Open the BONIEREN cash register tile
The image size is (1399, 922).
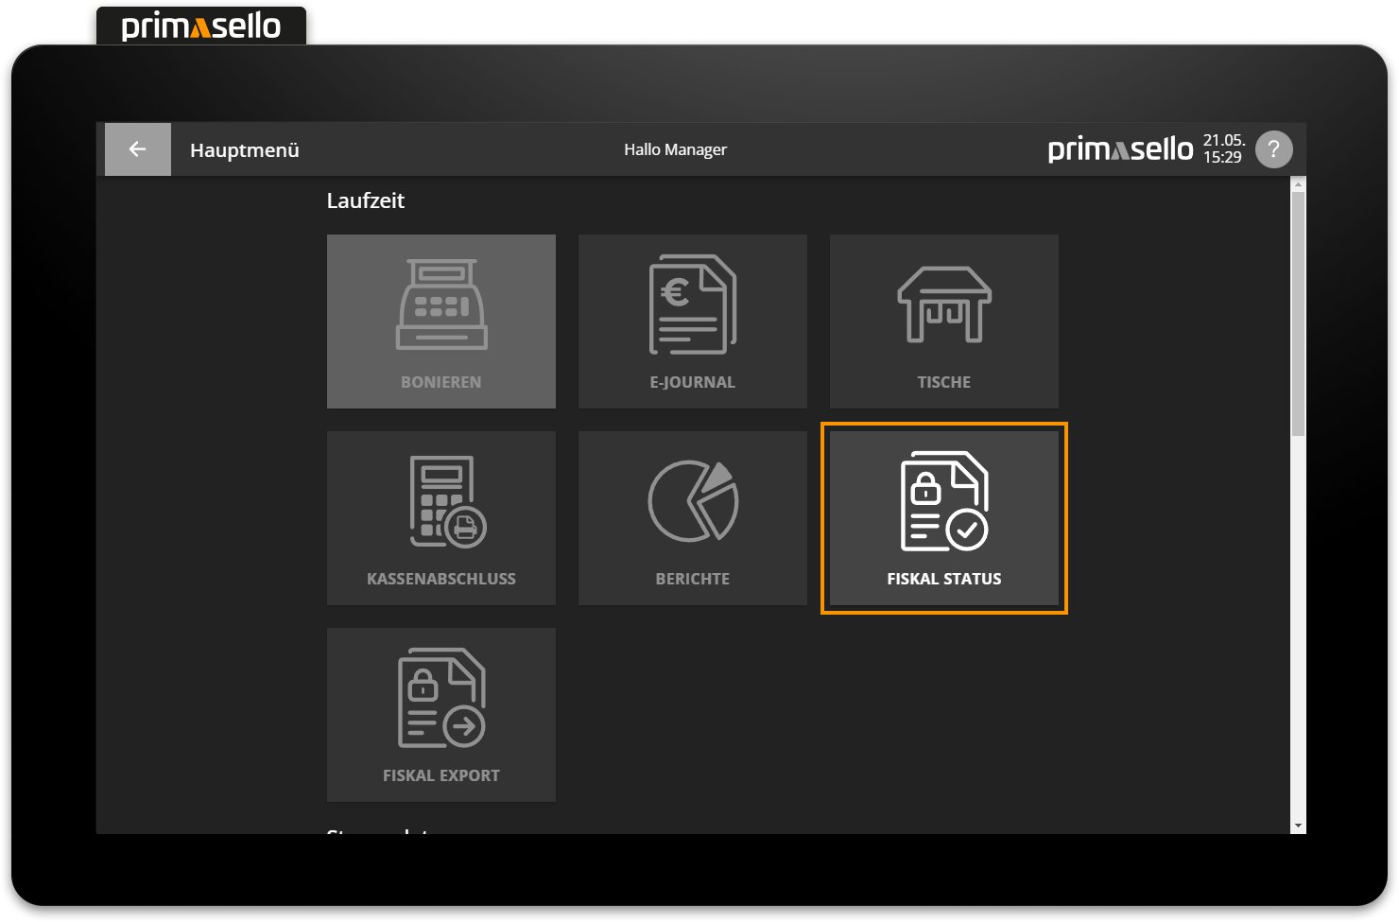[x=440, y=322]
